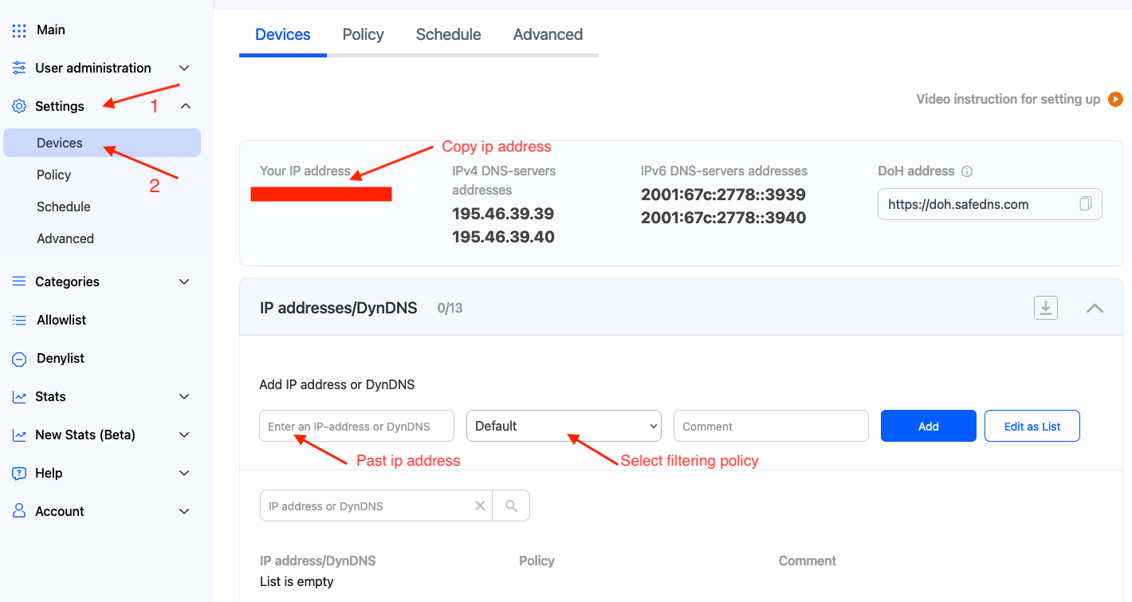1132x602 pixels.
Task: Open Devices in the Settings sidebar
Action: [102, 143]
